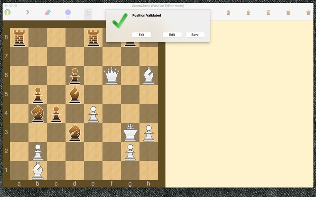Click the white bishop on b1
This screenshot has height=197, width=316.
click(x=38, y=171)
